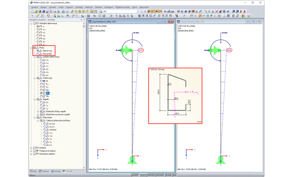This screenshot has height=177, width=293.
Task: Collapse the Lokální deformace node
Action: (x=35, y=57)
